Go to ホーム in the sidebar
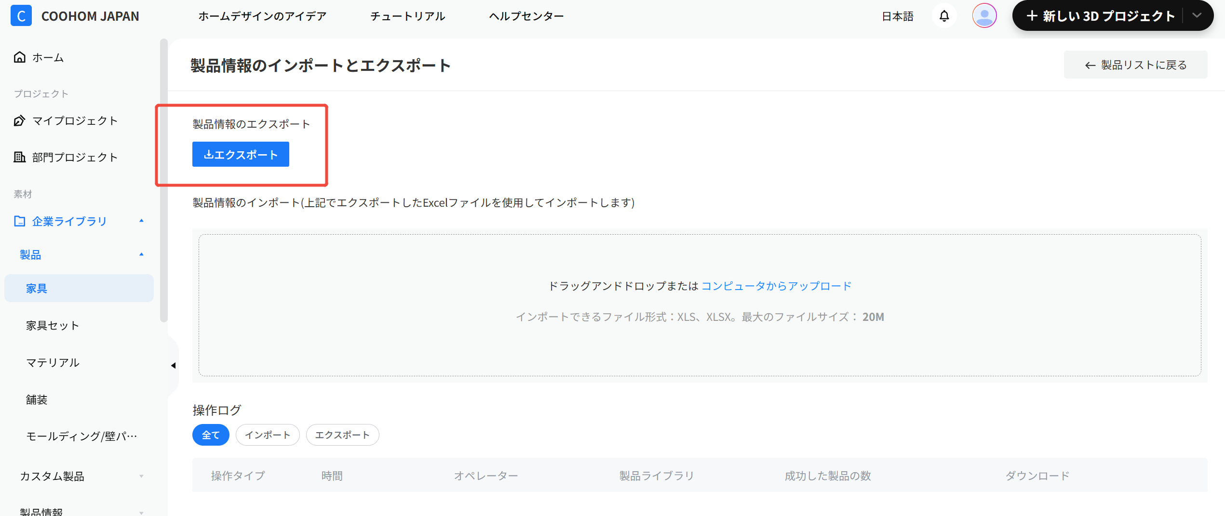The width and height of the screenshot is (1225, 516). 48,57
